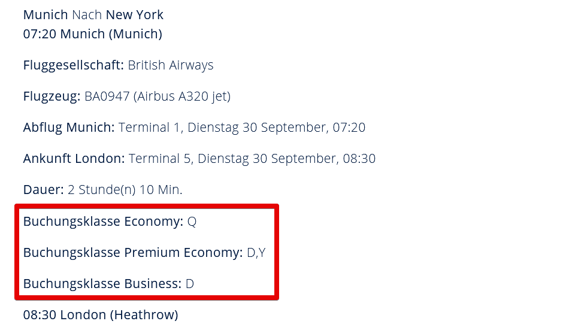Click the Economy booking class value "Q"
This screenshot has height=324, width=566.
point(192,222)
